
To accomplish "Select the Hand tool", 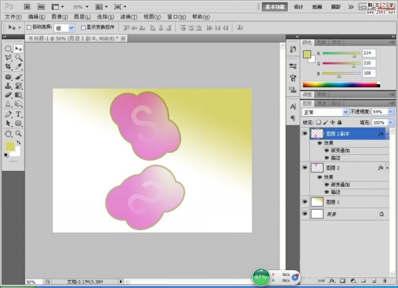I will tap(9, 132).
